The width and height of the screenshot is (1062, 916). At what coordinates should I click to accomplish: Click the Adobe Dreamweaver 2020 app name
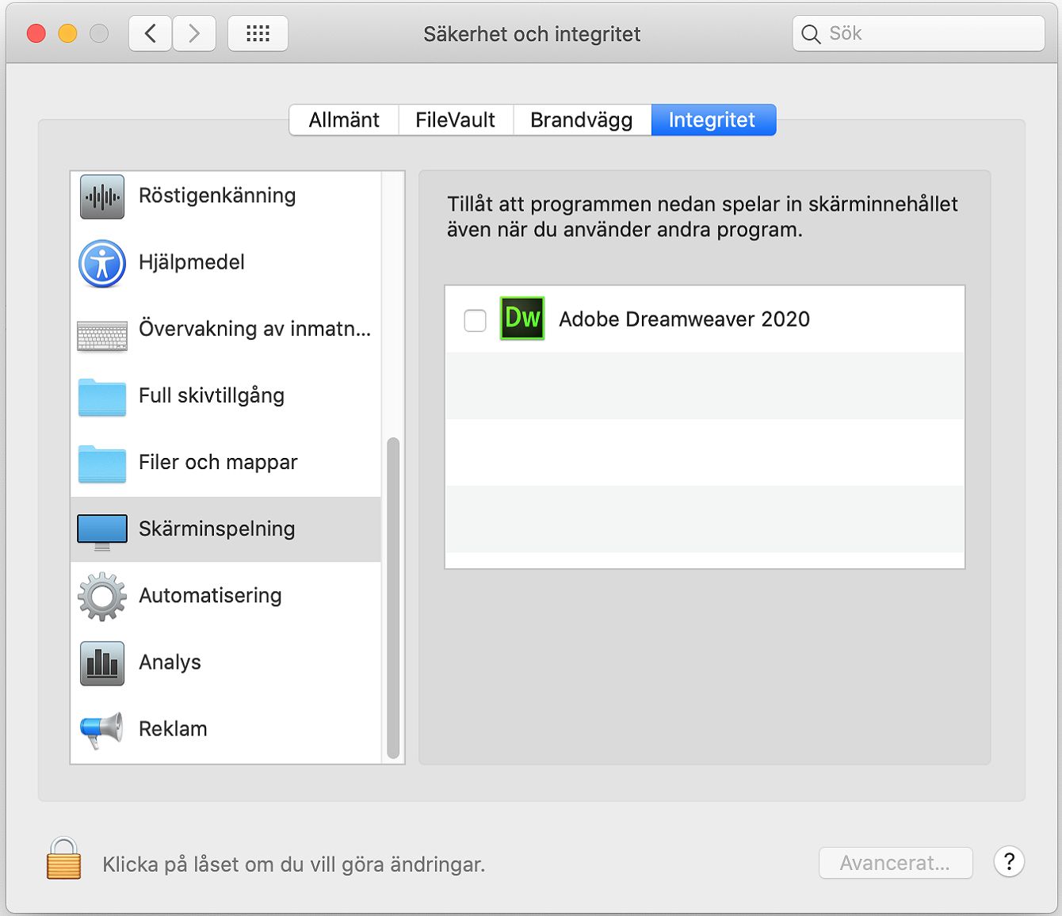684,319
